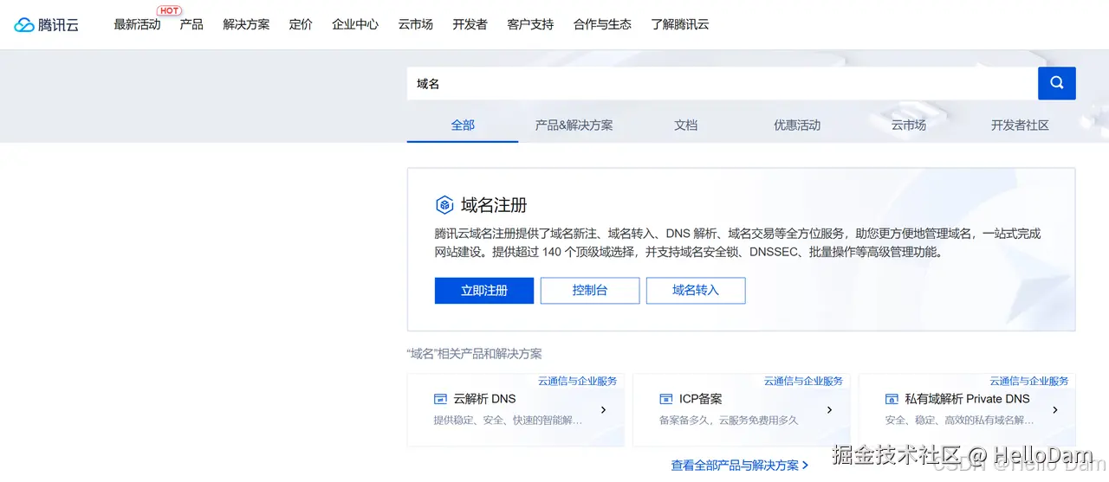Image resolution: width=1109 pixels, height=482 pixels.
Task: Open the 企业中心 menu
Action: (x=355, y=24)
